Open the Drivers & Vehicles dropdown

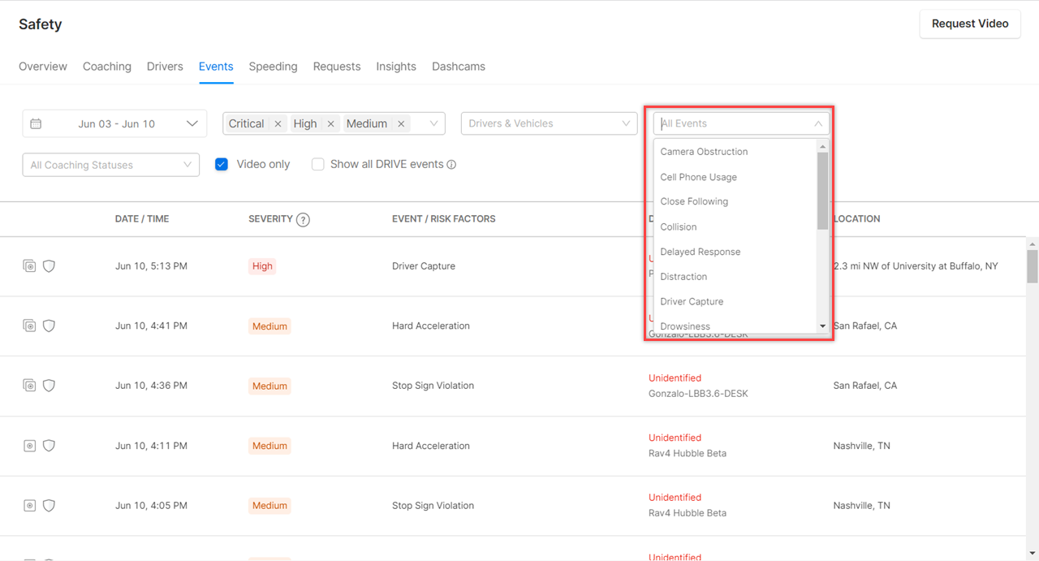point(549,123)
